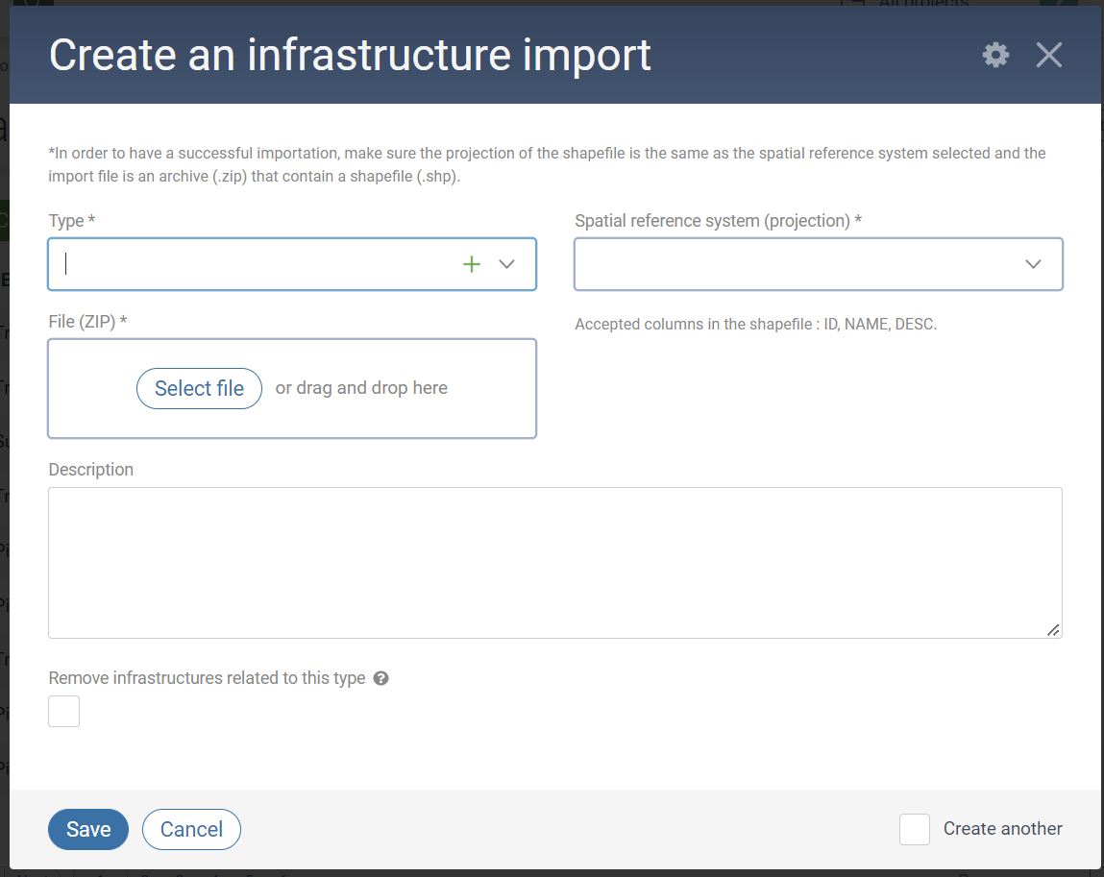Click the green plus to add a type

(x=472, y=264)
